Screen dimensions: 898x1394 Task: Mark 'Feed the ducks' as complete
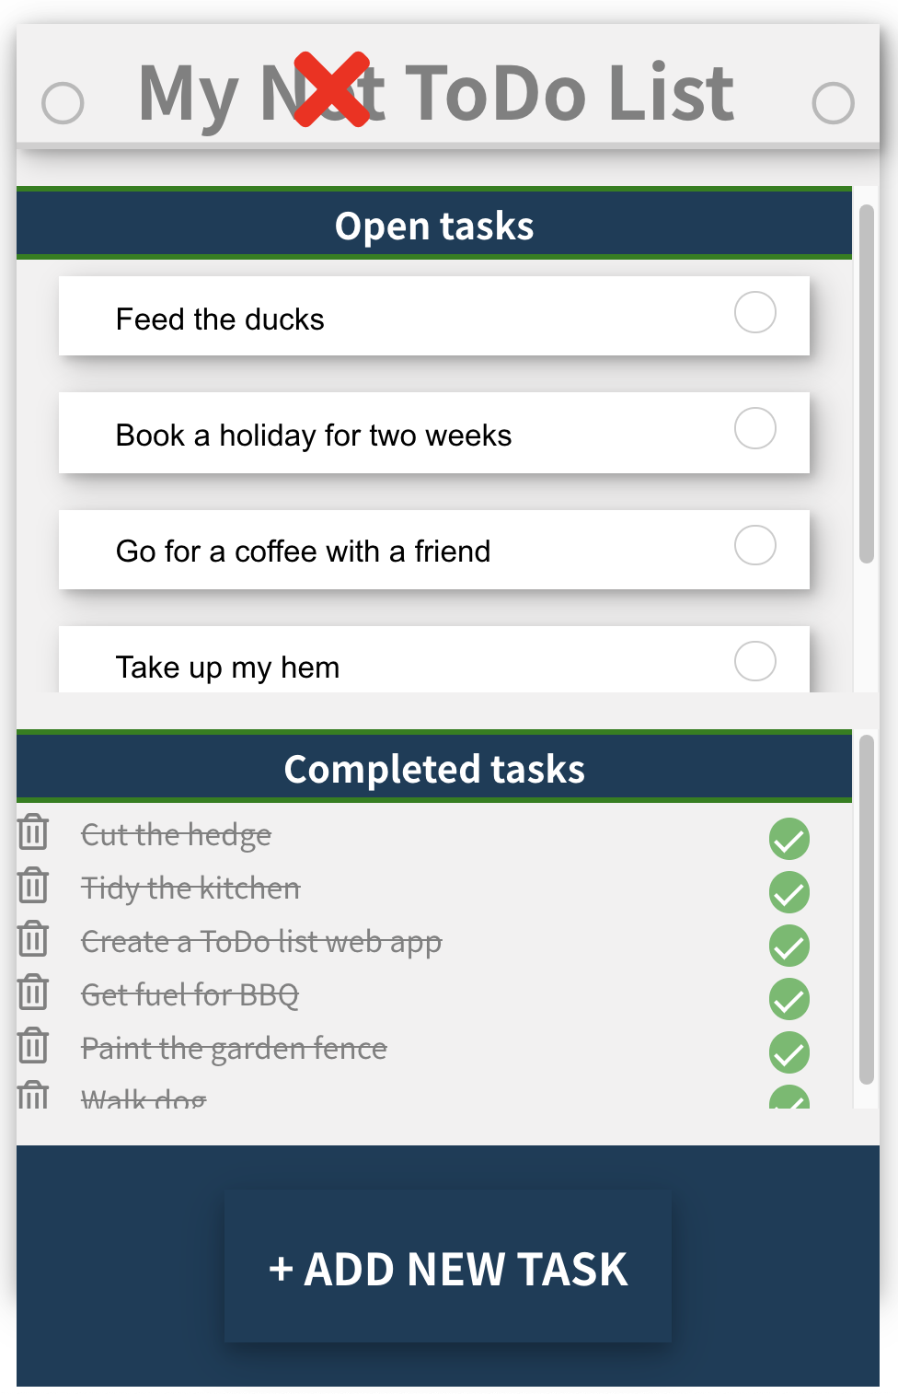coord(755,312)
